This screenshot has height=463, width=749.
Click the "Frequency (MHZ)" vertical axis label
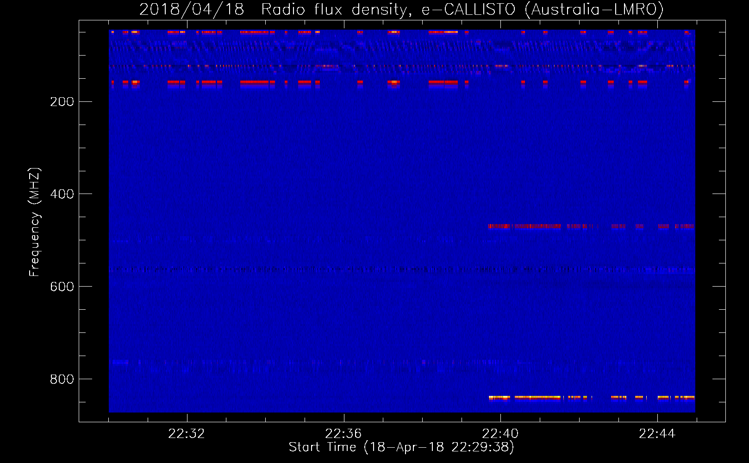(35, 222)
